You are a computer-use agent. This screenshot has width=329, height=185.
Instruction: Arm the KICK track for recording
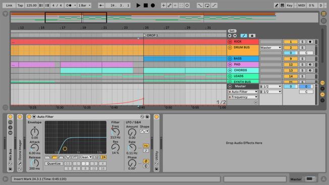310,42
